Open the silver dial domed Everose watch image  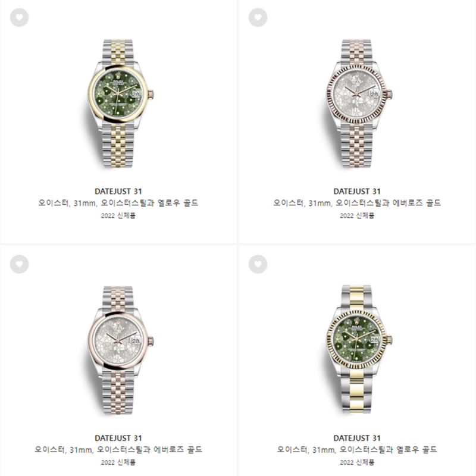(x=118, y=350)
